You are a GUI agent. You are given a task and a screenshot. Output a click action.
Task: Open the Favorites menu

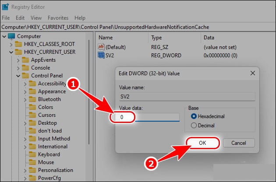pos(58,18)
